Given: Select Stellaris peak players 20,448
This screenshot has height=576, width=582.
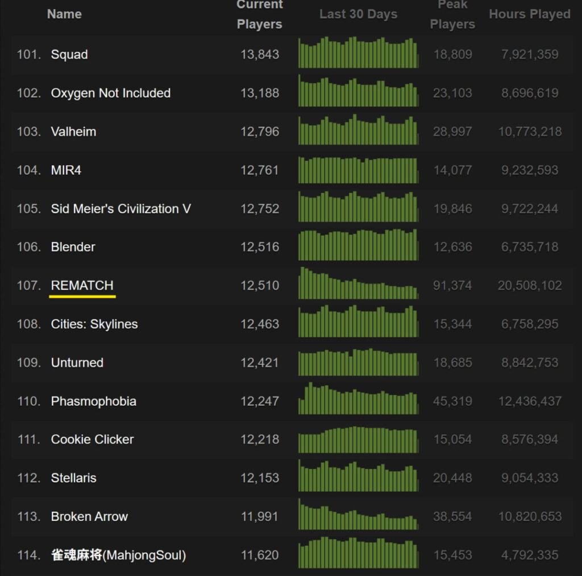Looking at the screenshot, I should tap(452, 478).
